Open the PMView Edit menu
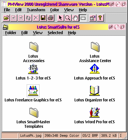 click(18, 10)
